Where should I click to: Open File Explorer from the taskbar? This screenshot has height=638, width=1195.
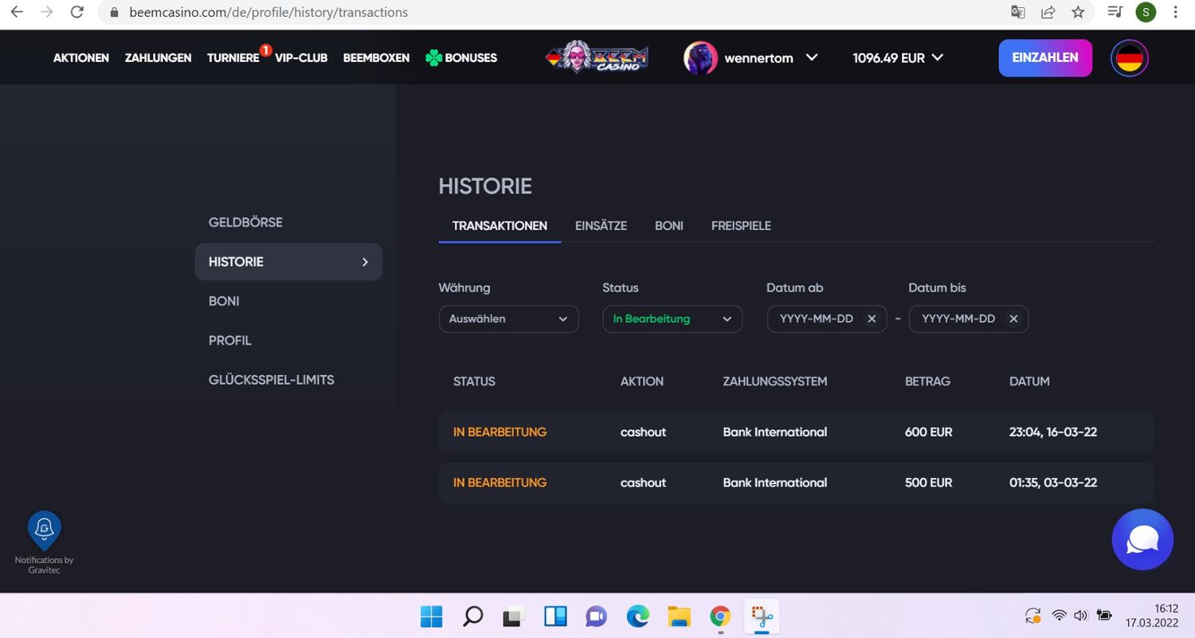[x=679, y=616]
